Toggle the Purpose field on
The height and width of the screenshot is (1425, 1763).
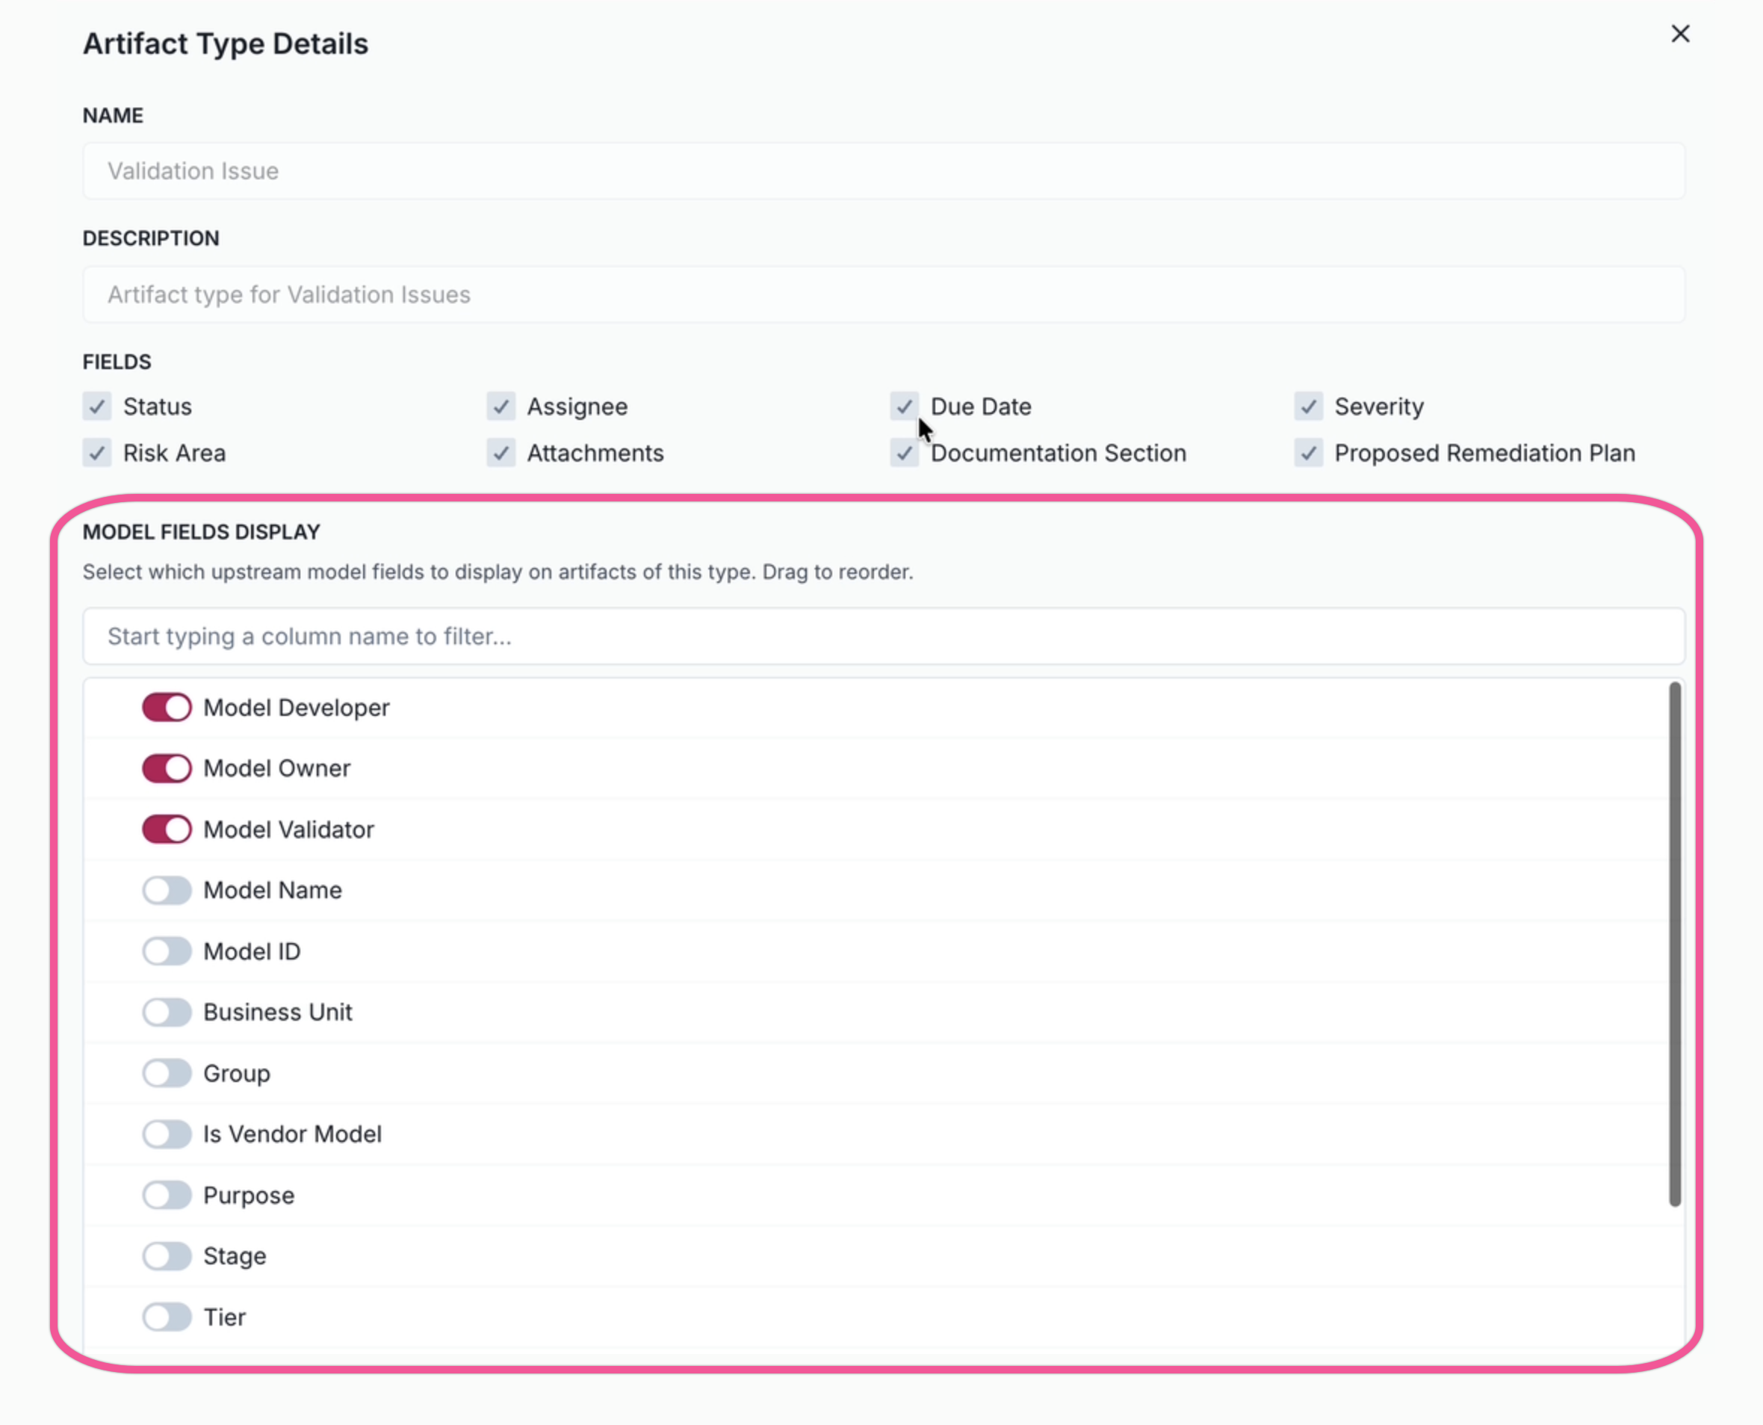pos(167,1195)
